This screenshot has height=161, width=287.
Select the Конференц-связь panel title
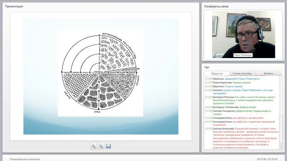click(216, 6)
